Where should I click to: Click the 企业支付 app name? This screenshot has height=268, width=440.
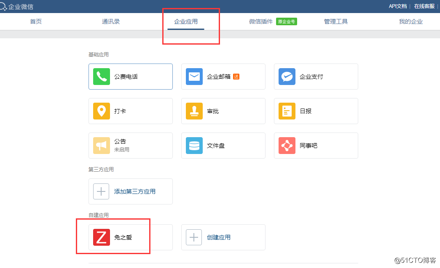pyautogui.click(x=311, y=77)
